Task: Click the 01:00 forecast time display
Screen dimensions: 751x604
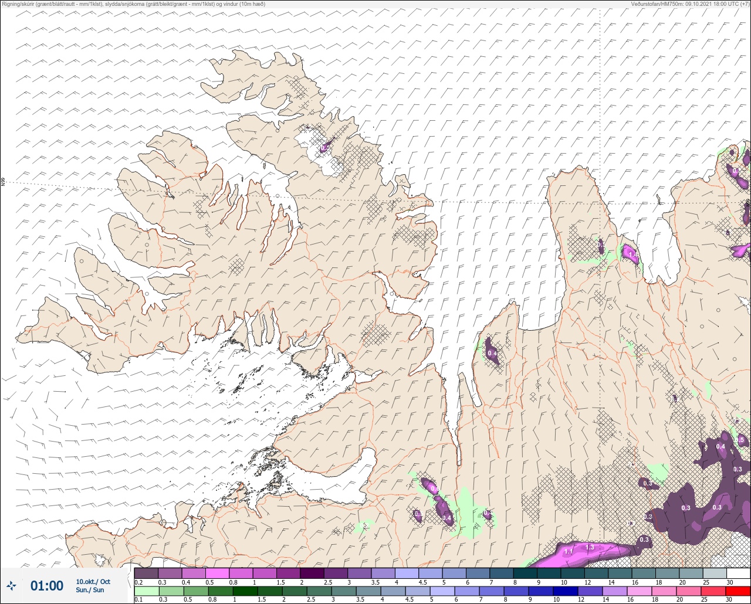Action: point(47,586)
